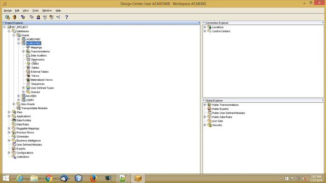Collapse the Connection Explorer panel header

(x=204, y=22)
